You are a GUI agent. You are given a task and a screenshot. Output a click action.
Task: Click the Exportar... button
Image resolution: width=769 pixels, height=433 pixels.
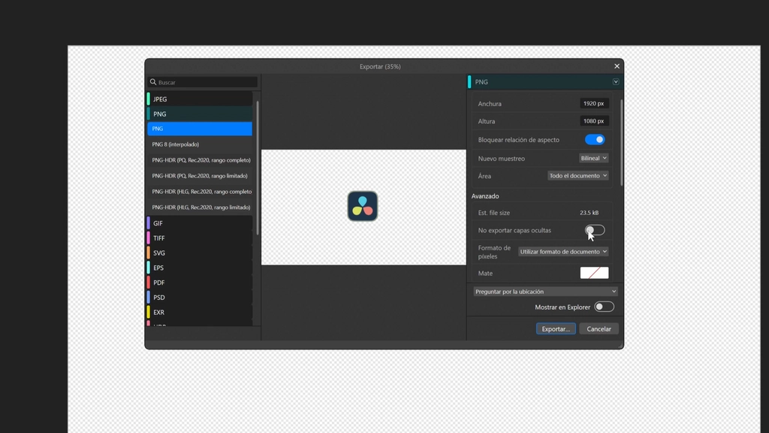[x=556, y=329]
